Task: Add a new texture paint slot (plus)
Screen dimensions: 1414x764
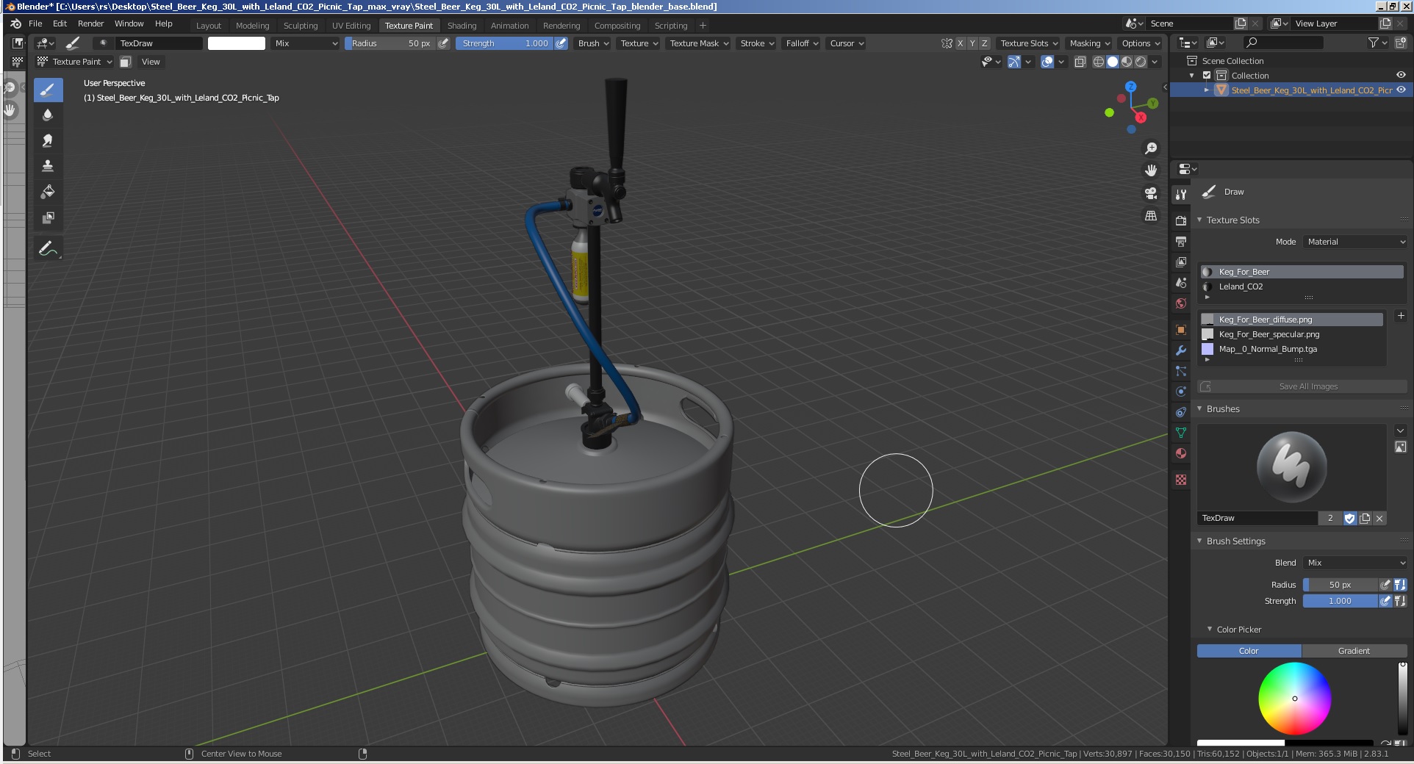Action: [x=1401, y=316]
